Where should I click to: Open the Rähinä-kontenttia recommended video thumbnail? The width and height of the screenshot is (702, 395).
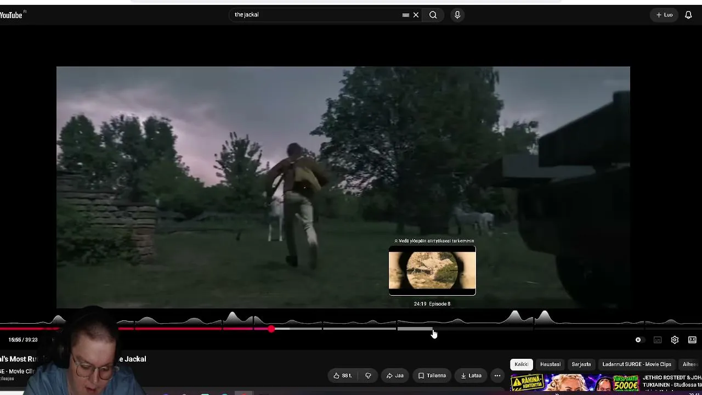575,384
